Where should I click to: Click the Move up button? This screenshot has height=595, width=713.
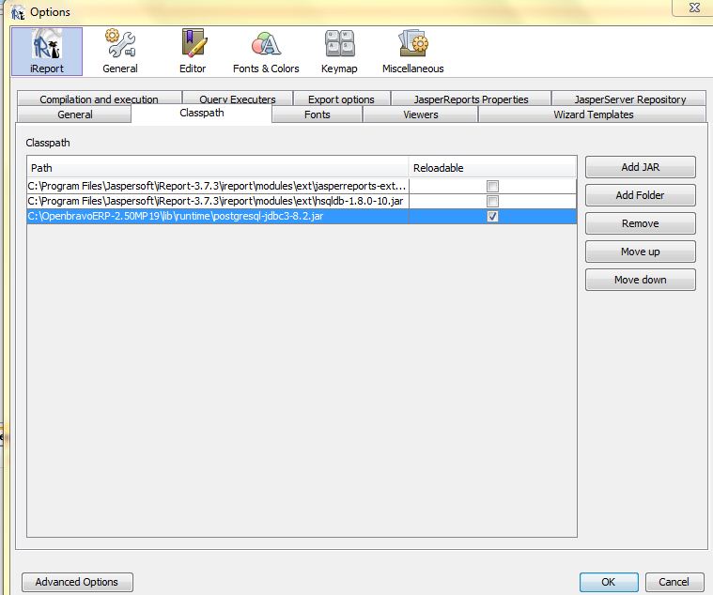641,252
